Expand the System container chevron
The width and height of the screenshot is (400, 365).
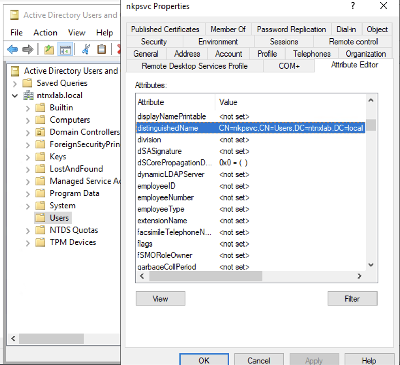click(28, 206)
